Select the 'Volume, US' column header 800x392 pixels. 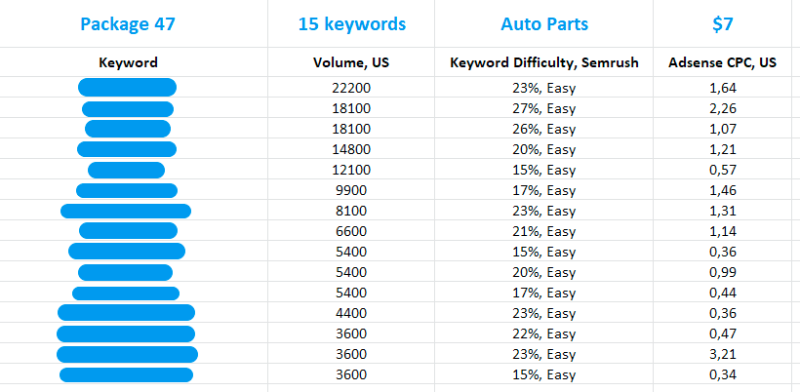(x=351, y=63)
